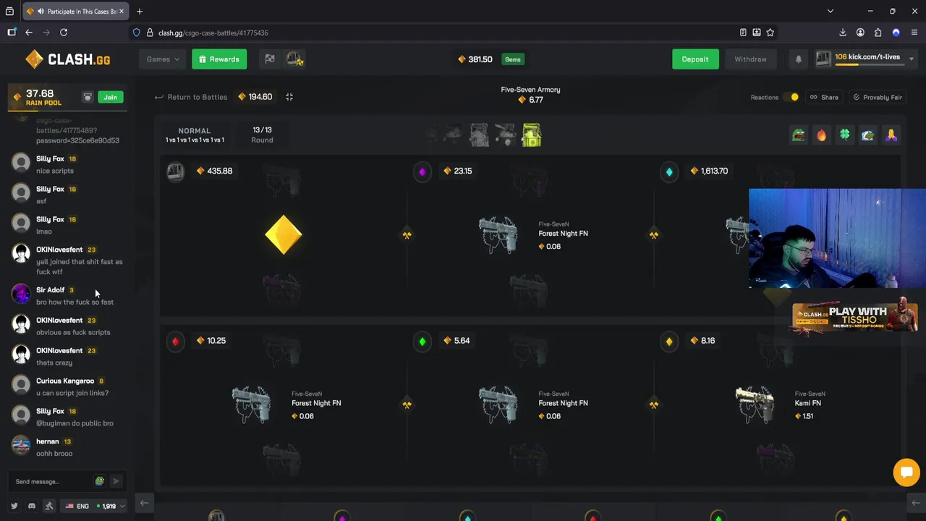Open the Discord link icon
The image size is (926, 521).
[x=31, y=506]
